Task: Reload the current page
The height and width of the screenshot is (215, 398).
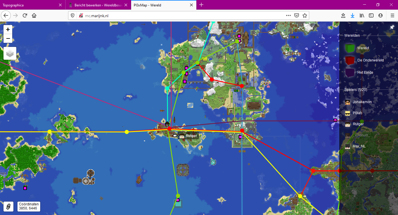Action: 25,16
